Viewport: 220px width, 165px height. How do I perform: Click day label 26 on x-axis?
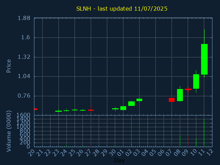(x=79, y=153)
